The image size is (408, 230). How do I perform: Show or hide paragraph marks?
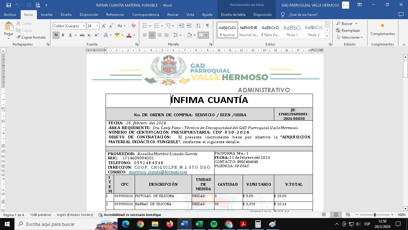click(207, 26)
